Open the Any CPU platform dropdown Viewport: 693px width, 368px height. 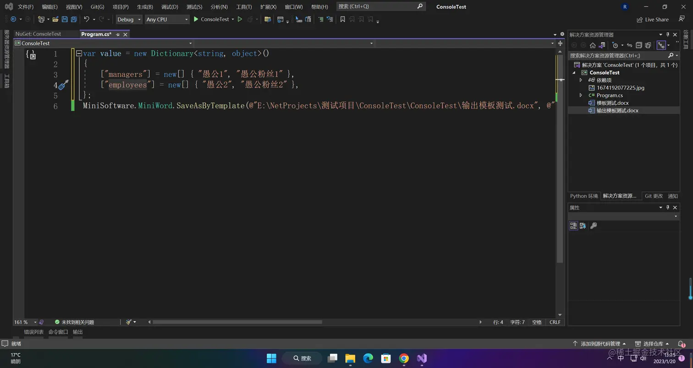(167, 19)
